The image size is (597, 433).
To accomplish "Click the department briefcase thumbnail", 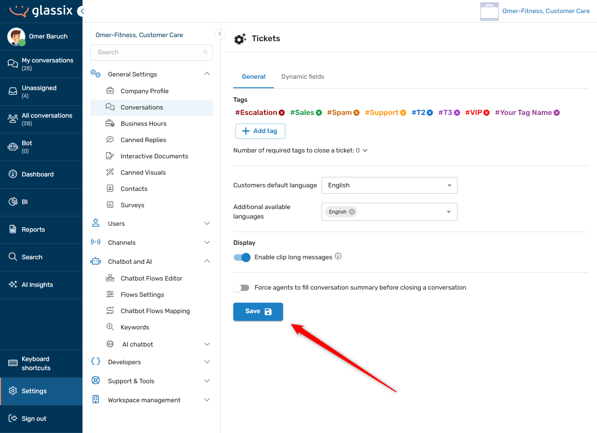I will click(x=489, y=11).
